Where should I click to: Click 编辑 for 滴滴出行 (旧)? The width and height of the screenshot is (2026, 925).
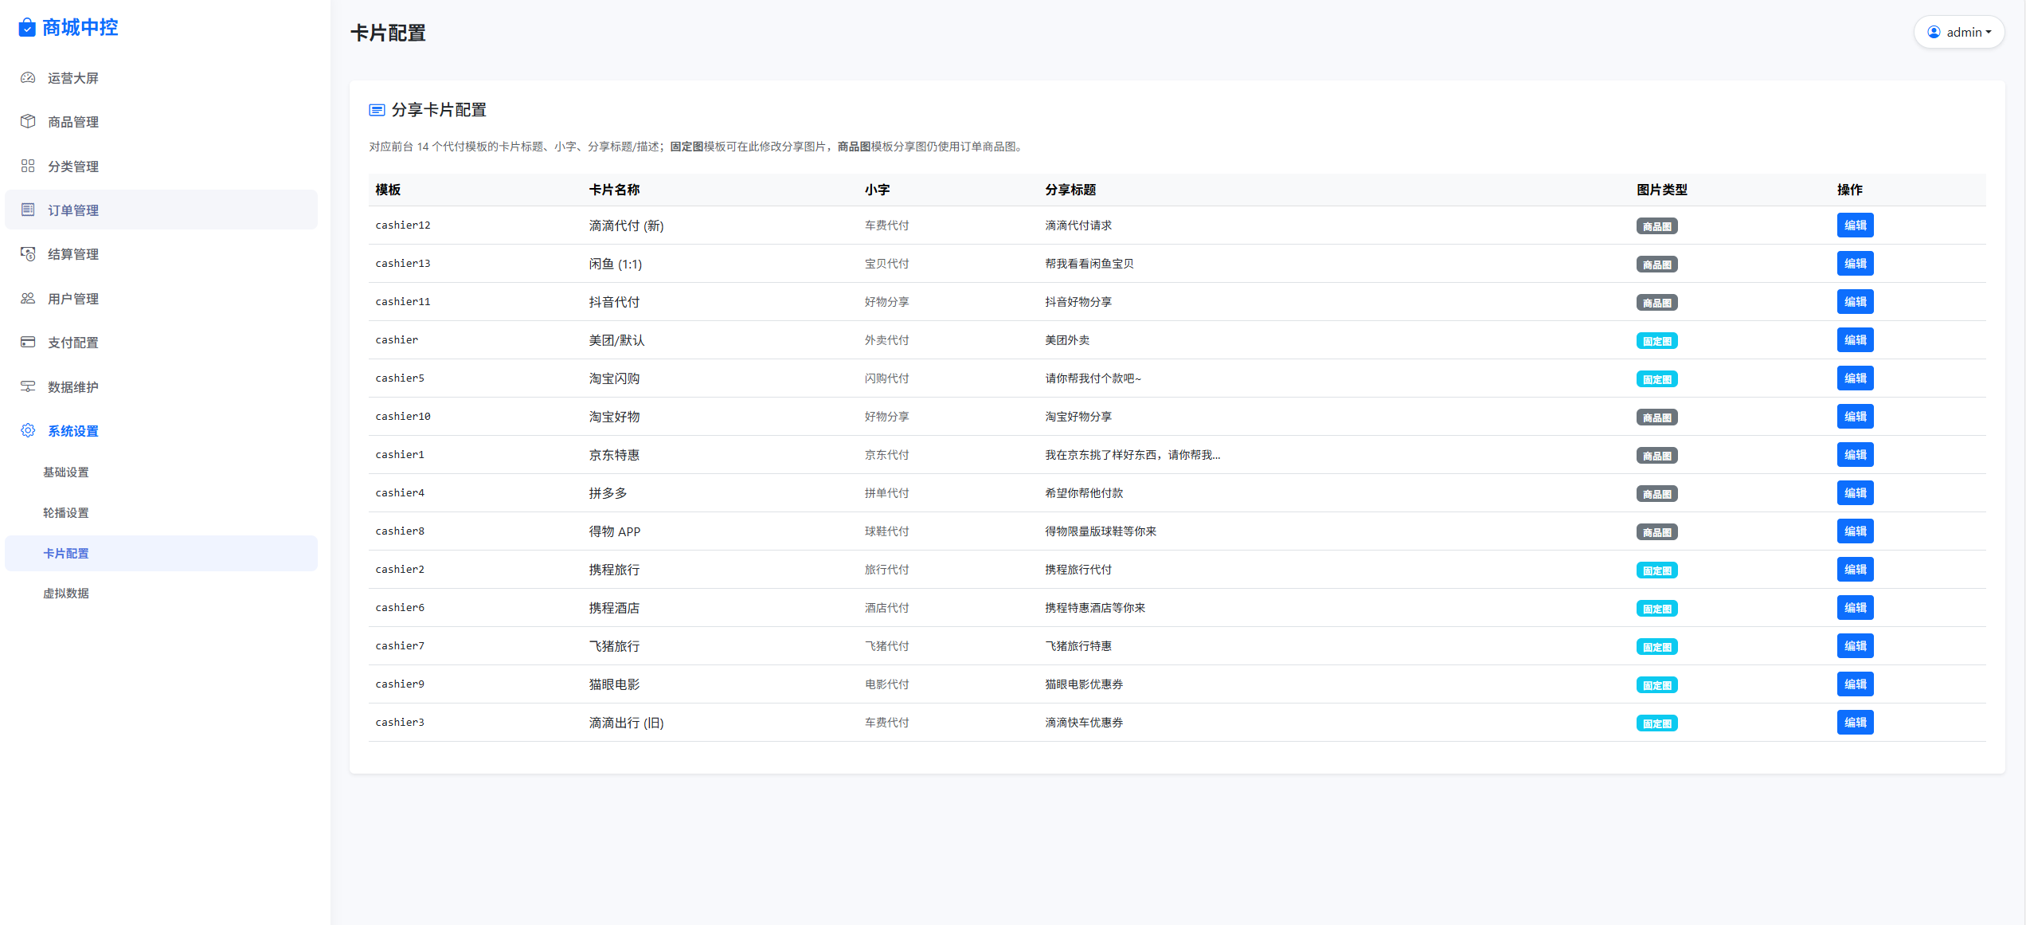pyautogui.click(x=1856, y=722)
